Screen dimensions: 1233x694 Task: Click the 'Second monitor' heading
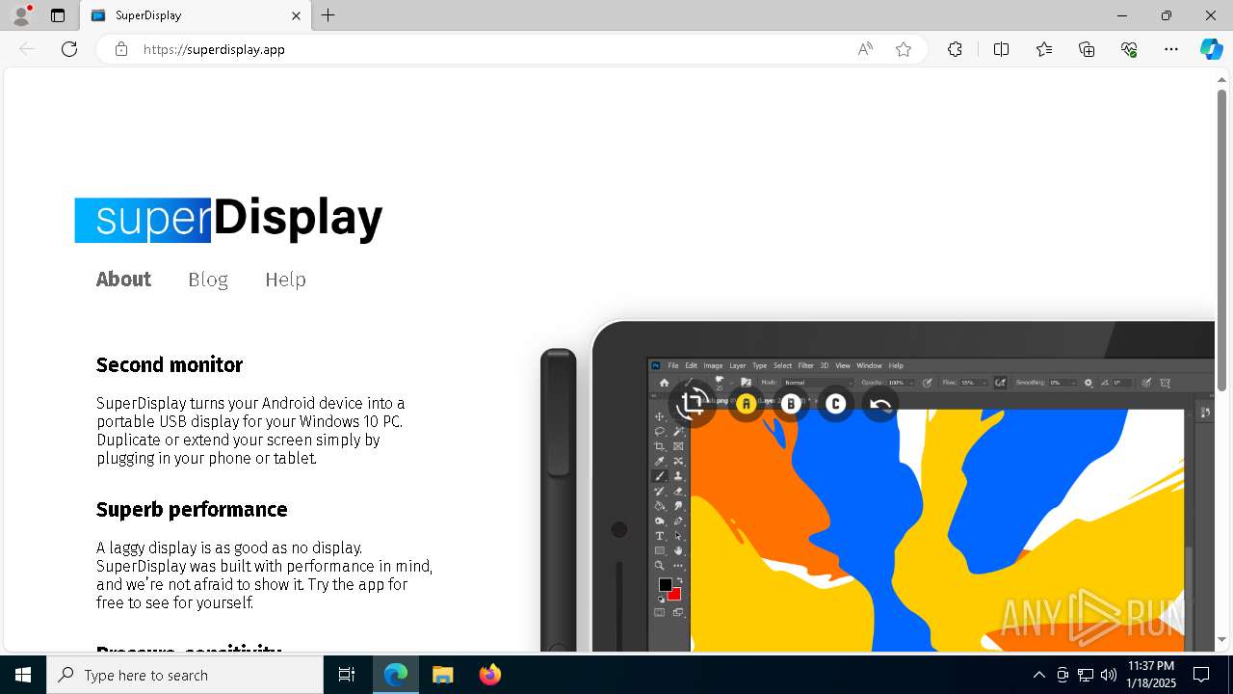coord(170,365)
